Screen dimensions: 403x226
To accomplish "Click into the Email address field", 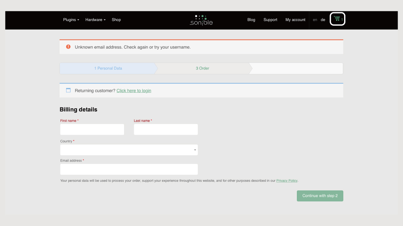I will [129, 169].
